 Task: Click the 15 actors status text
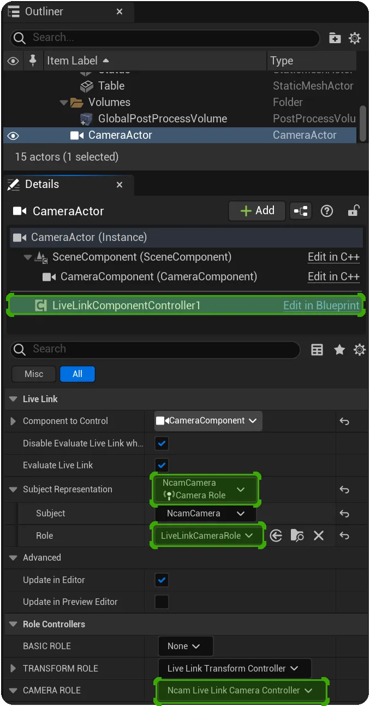pyautogui.click(x=67, y=157)
